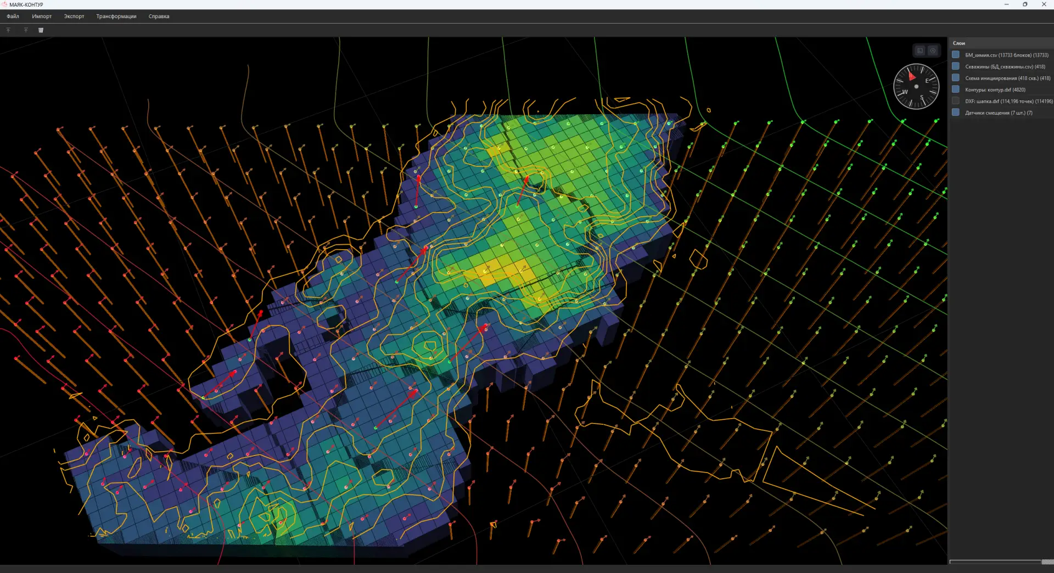Close the МАЯК-КОНТУР window
This screenshot has width=1054, height=573.
coord(1044,4)
